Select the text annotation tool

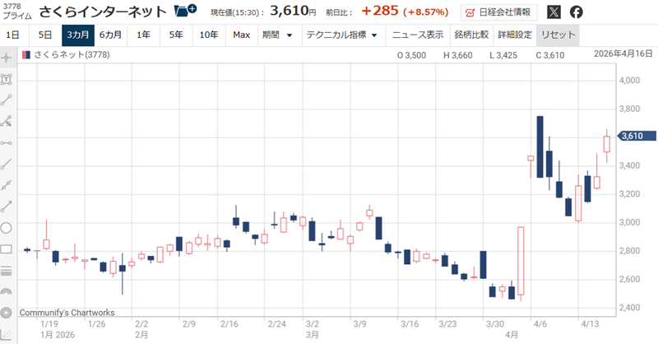(x=7, y=79)
